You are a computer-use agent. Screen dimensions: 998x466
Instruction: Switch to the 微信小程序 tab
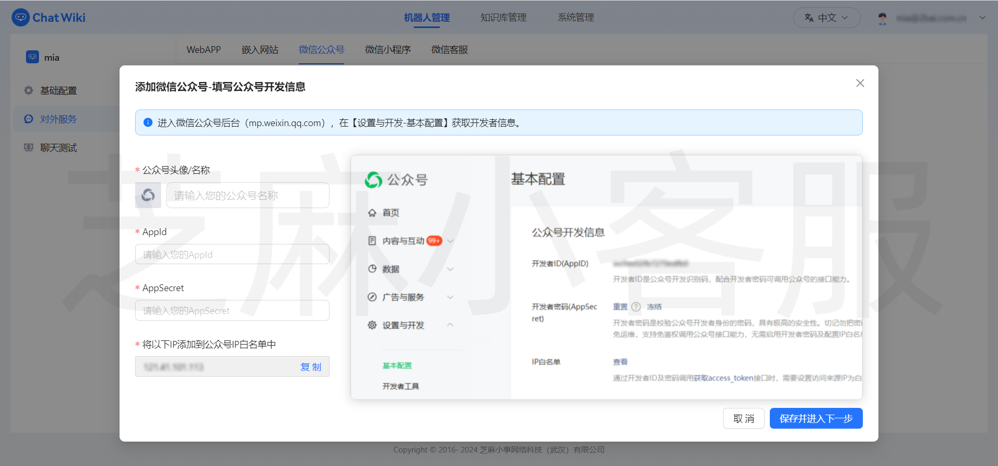(388, 50)
